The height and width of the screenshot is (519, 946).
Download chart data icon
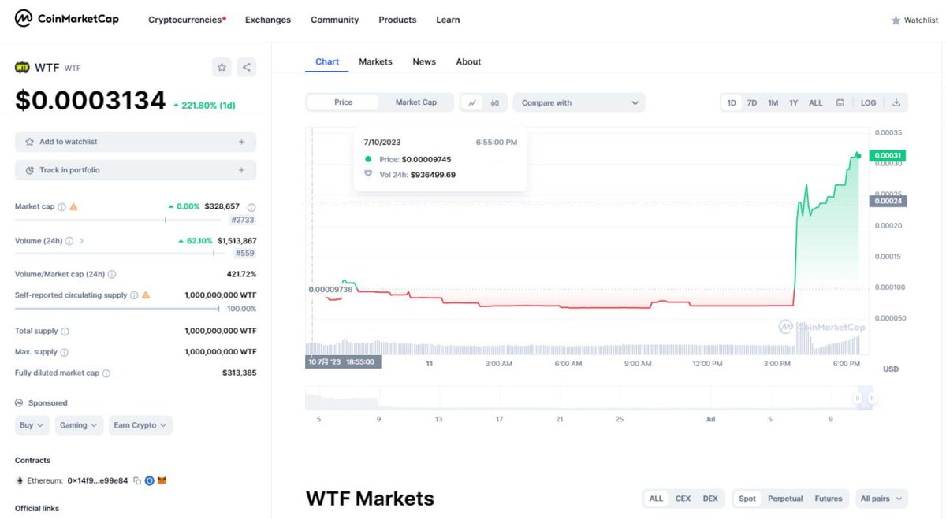click(896, 102)
